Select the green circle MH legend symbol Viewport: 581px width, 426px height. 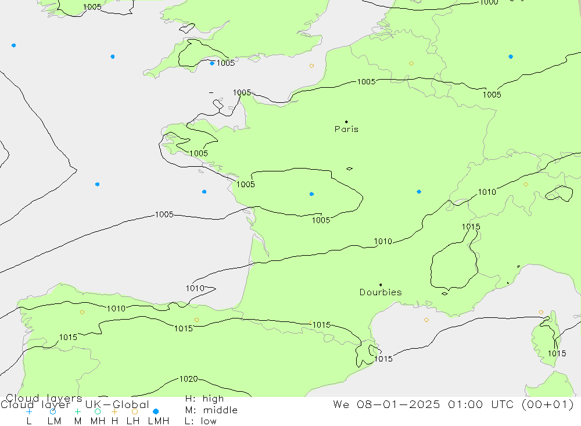(x=98, y=411)
